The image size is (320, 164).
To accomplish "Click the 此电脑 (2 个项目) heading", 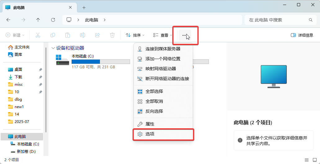I will (x=253, y=123).
